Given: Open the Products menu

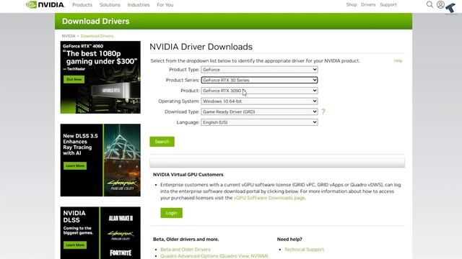Looking at the screenshot, I should [x=82, y=5].
